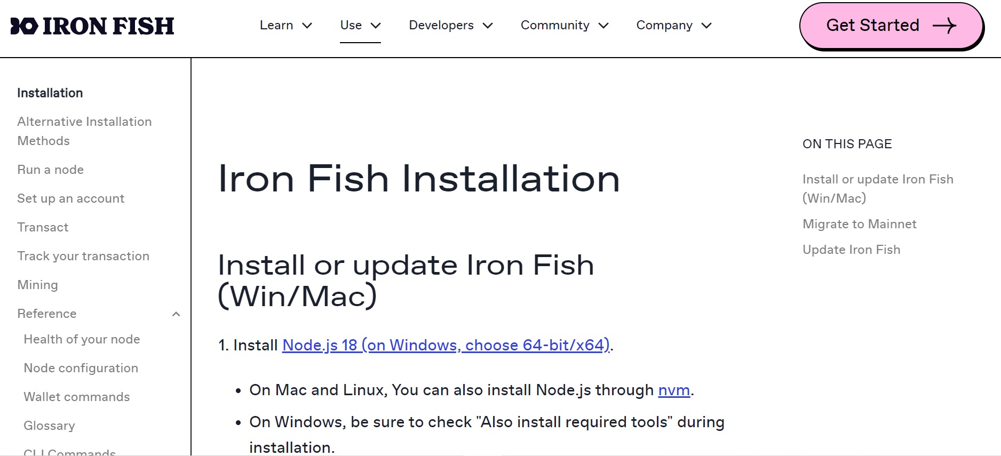Click the Iron Fish logo
This screenshot has height=456, width=1001.
[92, 26]
